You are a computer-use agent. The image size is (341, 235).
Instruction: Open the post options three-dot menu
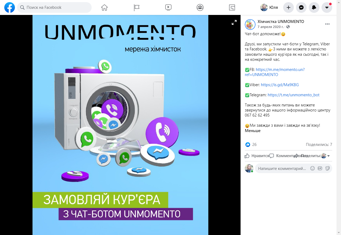[327, 24]
